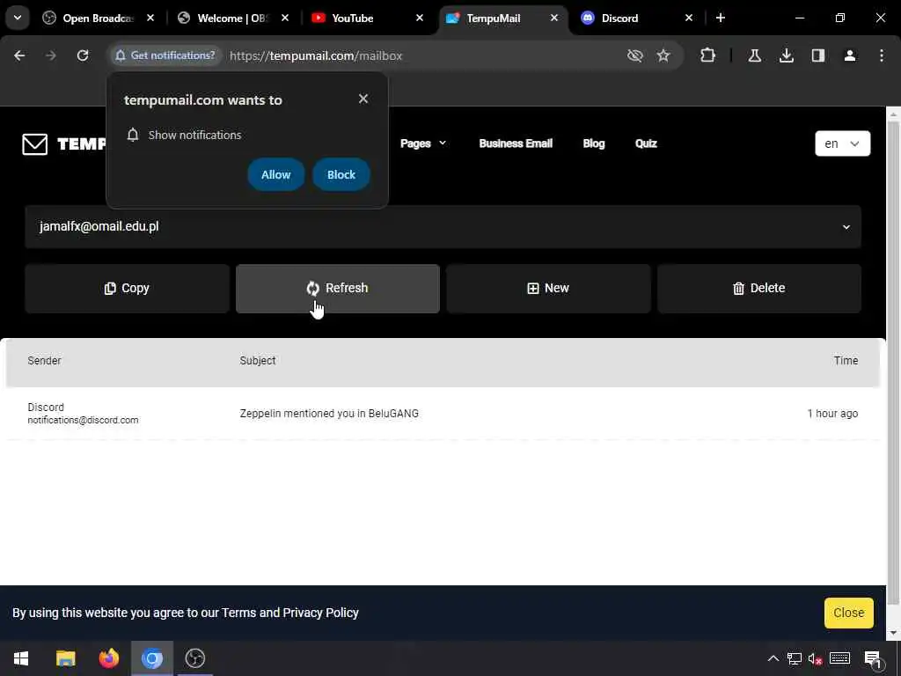The height and width of the screenshot is (676, 901).
Task: Open the touch keyboard tray icon
Action: (x=839, y=658)
